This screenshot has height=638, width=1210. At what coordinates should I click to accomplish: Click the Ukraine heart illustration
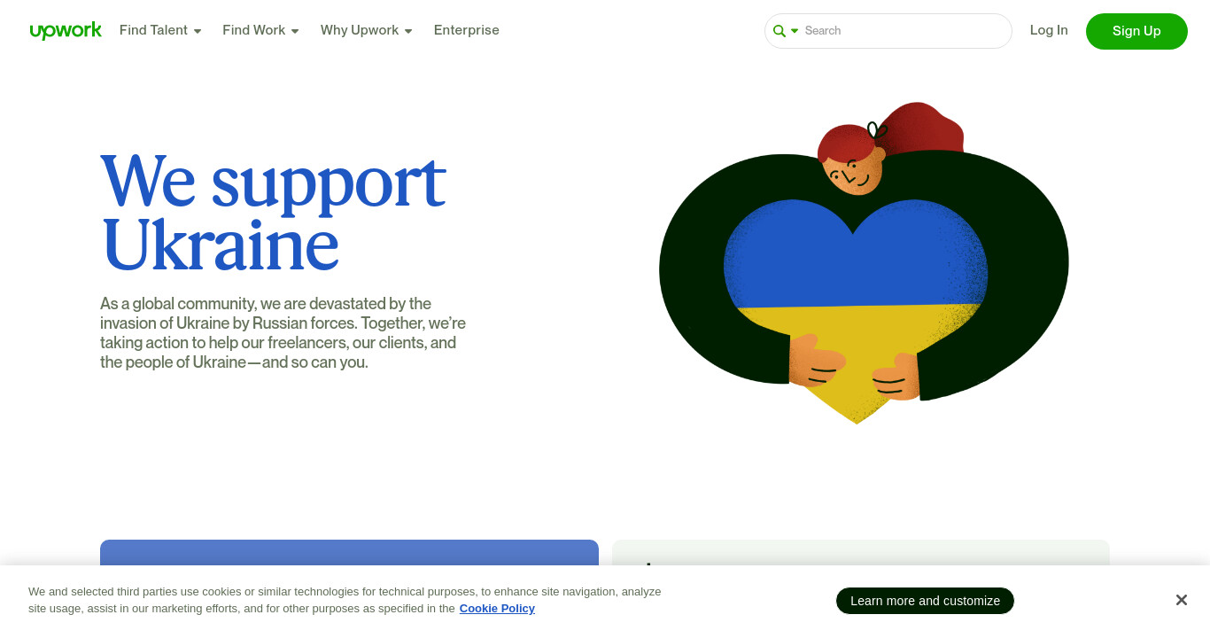click(x=856, y=310)
